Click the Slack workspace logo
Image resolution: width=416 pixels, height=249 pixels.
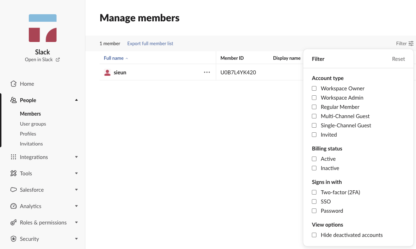42,28
